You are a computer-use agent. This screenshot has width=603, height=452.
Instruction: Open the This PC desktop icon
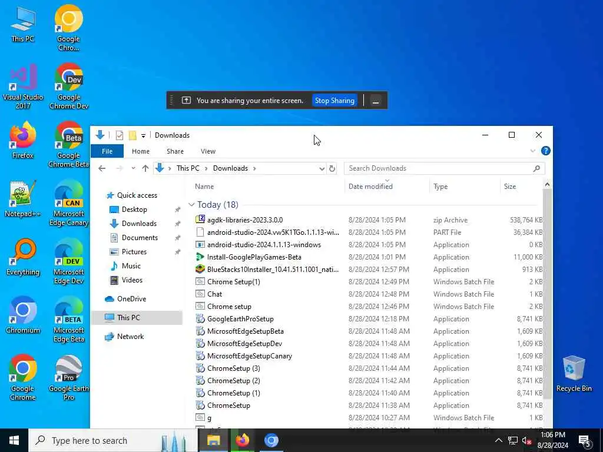click(23, 24)
